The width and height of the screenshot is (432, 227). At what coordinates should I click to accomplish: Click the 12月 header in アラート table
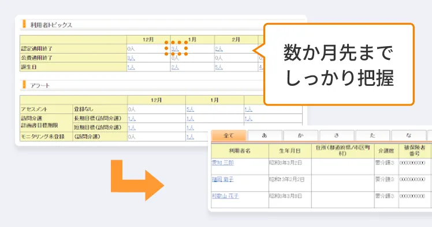click(156, 100)
